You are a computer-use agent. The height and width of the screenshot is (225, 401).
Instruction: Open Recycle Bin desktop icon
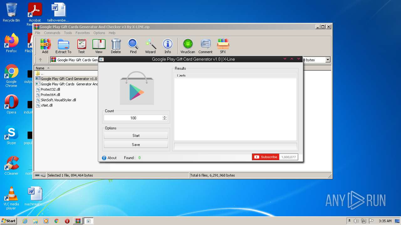pyautogui.click(x=11, y=12)
